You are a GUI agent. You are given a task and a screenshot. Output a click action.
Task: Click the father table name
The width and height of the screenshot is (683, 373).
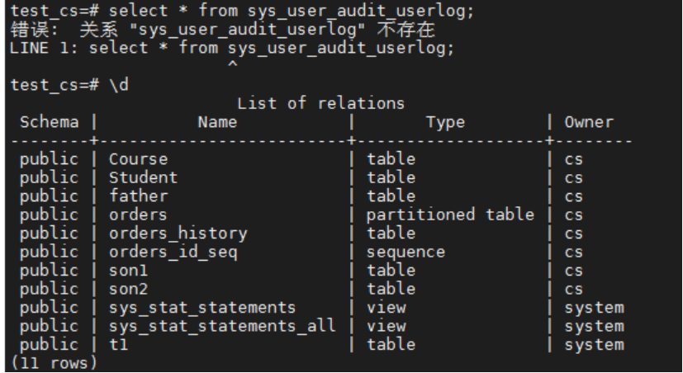tap(138, 196)
